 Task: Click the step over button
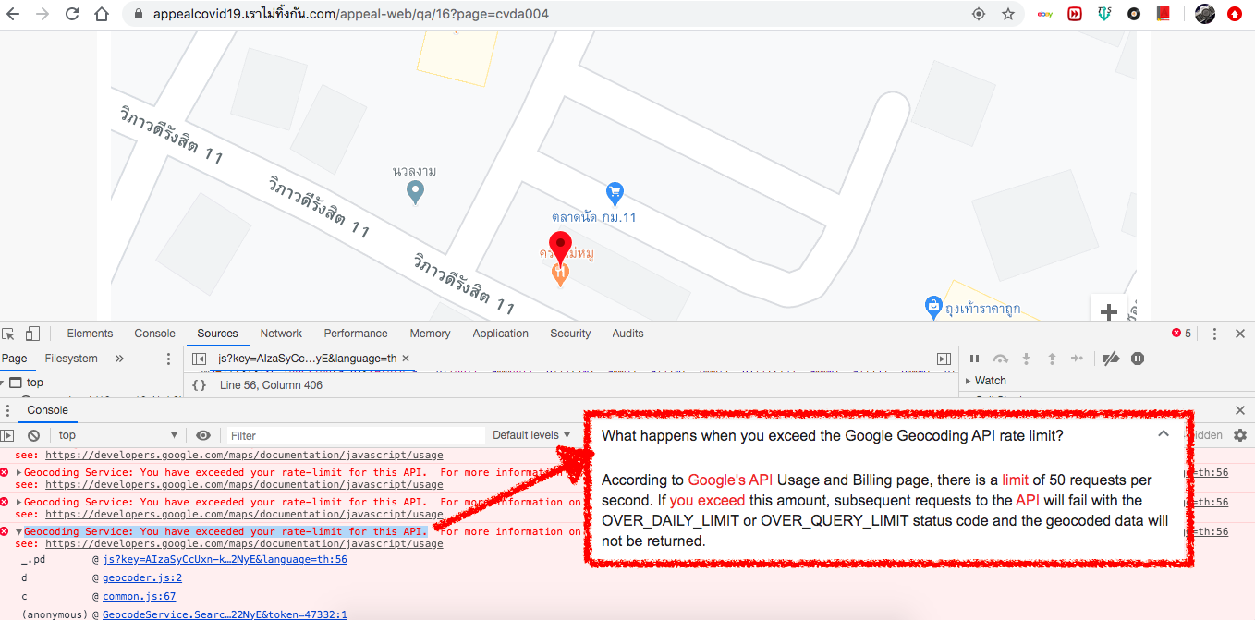coord(1000,359)
